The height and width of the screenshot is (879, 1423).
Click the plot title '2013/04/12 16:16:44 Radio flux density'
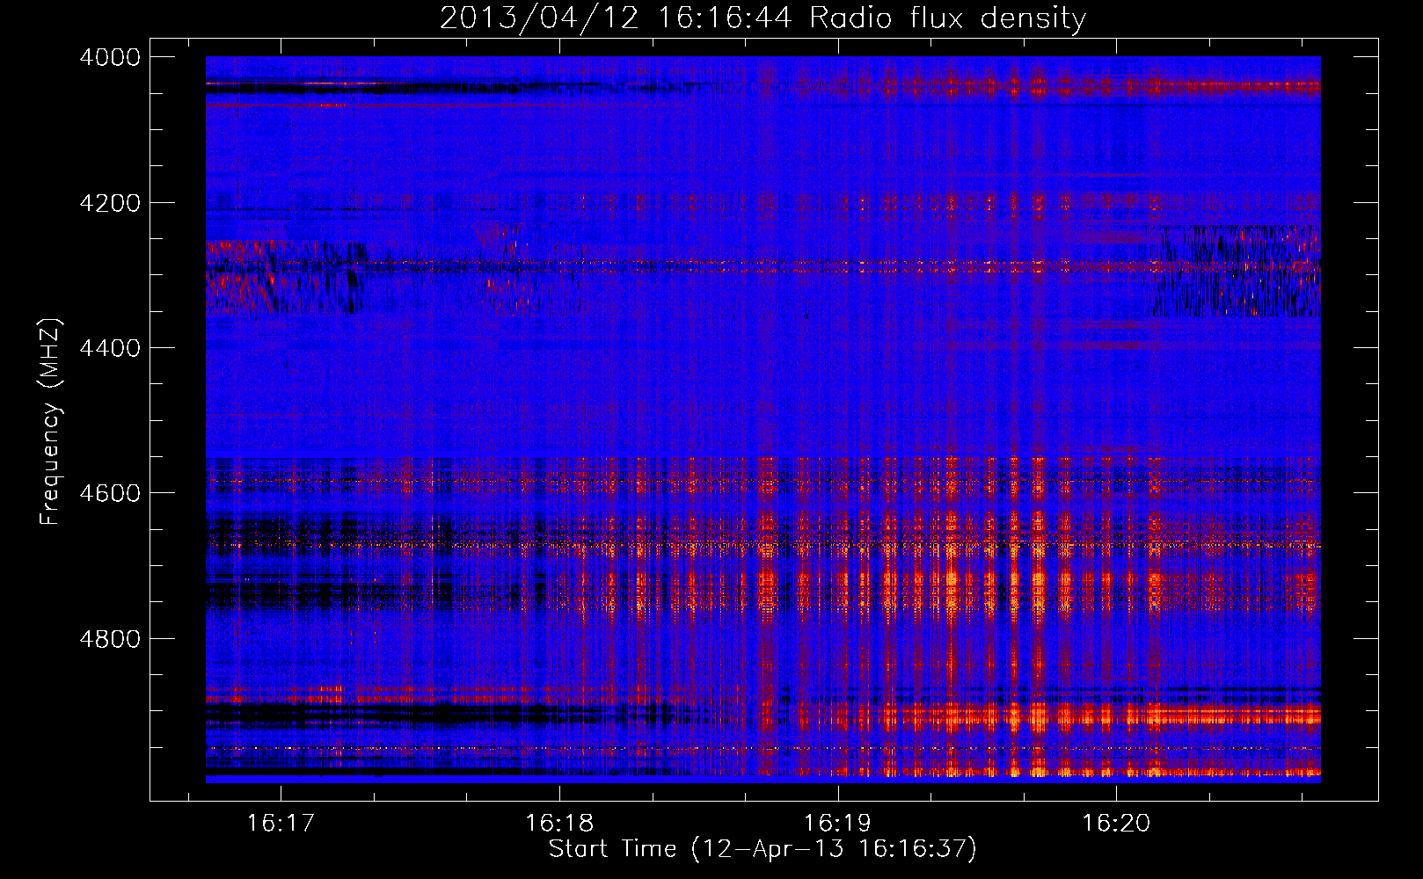coord(763,18)
